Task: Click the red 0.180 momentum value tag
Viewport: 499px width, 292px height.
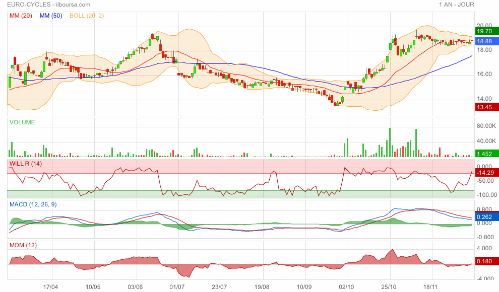Action: 486,261
